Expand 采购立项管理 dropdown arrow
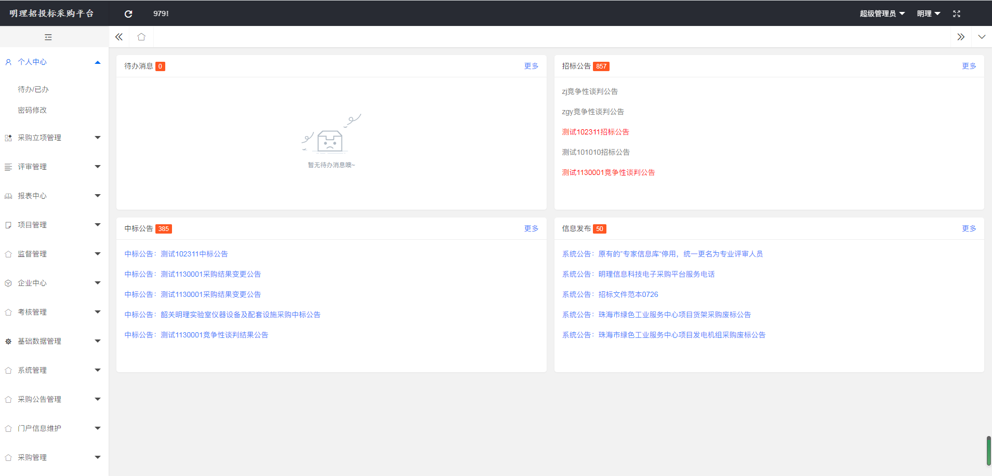Image resolution: width=992 pixels, height=476 pixels. tap(98, 138)
